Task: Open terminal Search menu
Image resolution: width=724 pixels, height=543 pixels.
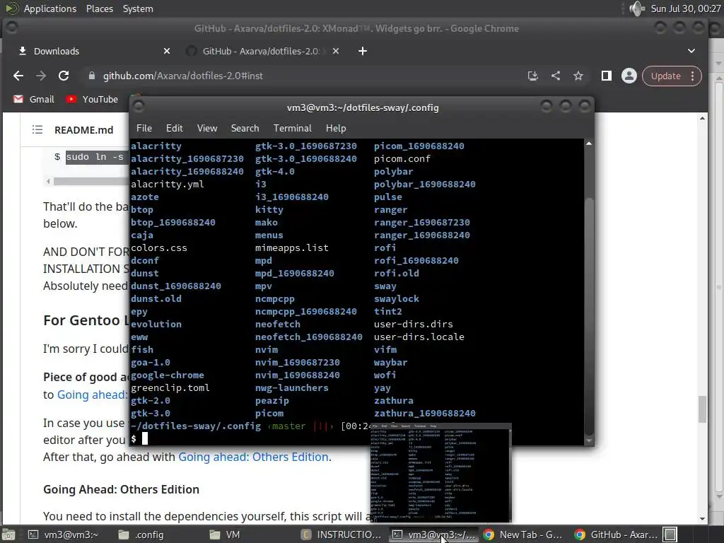Action: coord(245,128)
